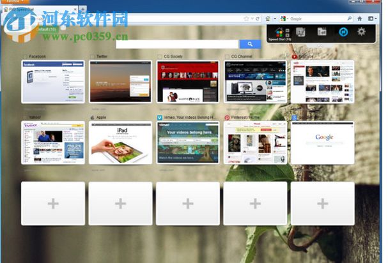Click in the Speed Dial page search field
This screenshot has height=263, width=388.
pos(177,44)
